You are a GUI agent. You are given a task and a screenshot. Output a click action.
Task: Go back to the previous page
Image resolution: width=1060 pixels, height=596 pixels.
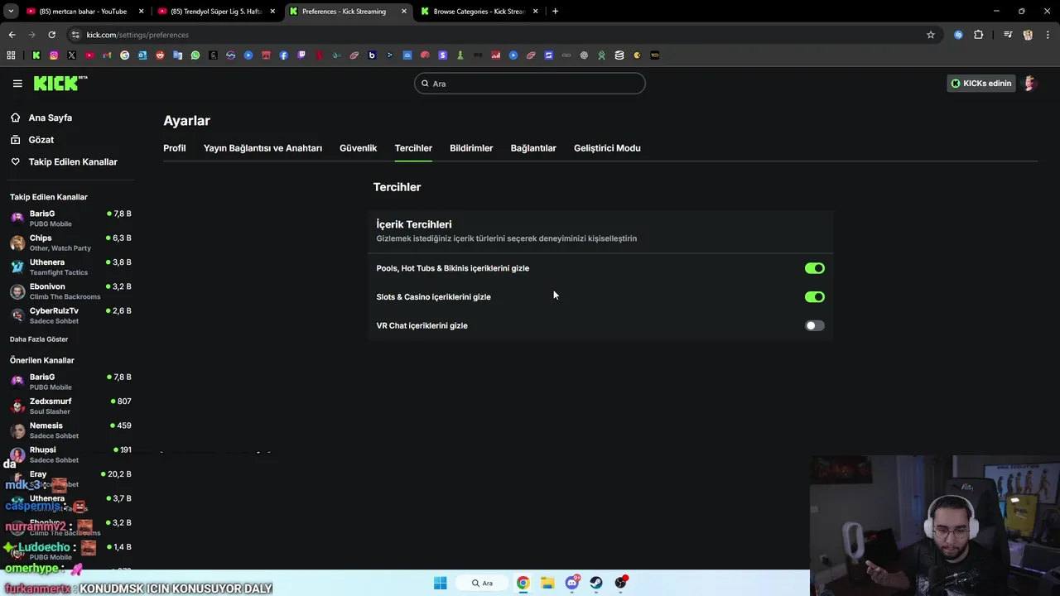12,35
